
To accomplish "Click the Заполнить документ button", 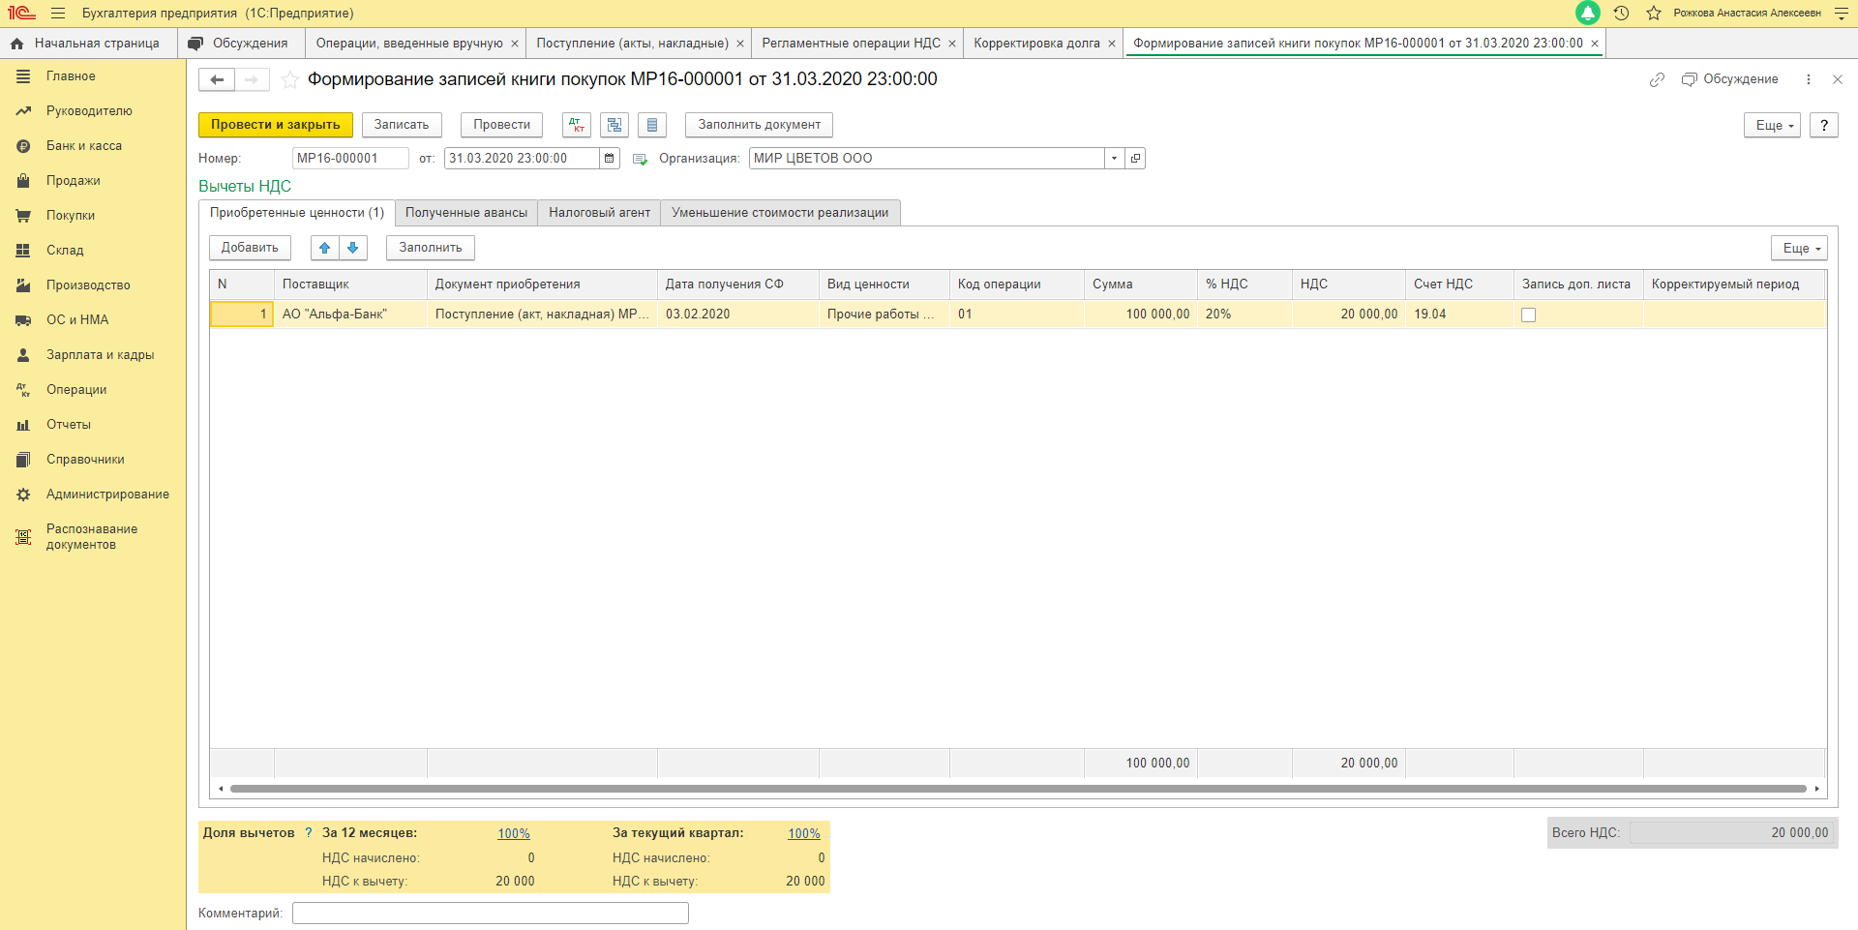I will [759, 125].
